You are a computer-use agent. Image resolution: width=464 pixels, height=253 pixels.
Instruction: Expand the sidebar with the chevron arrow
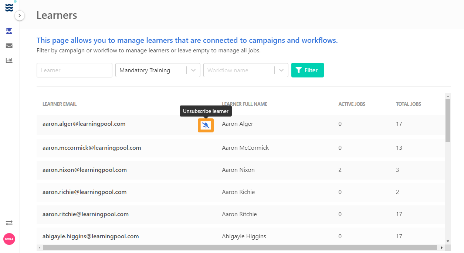(19, 15)
